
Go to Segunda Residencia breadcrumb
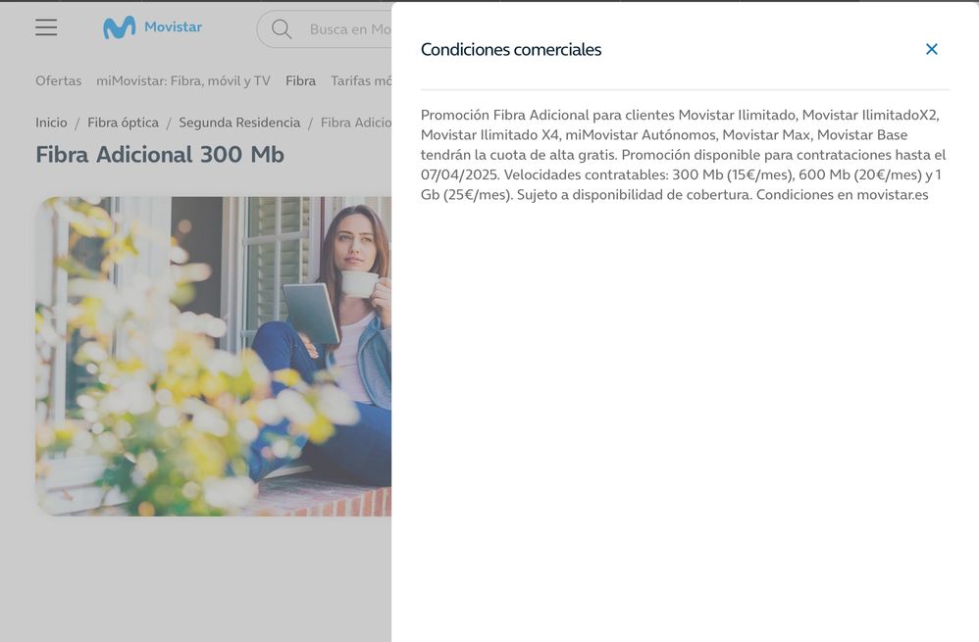coord(239,123)
